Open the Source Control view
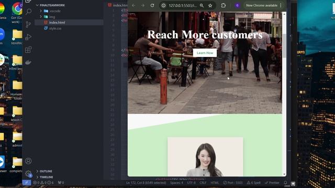The height and width of the screenshot is (188, 335). click(x=28, y=25)
